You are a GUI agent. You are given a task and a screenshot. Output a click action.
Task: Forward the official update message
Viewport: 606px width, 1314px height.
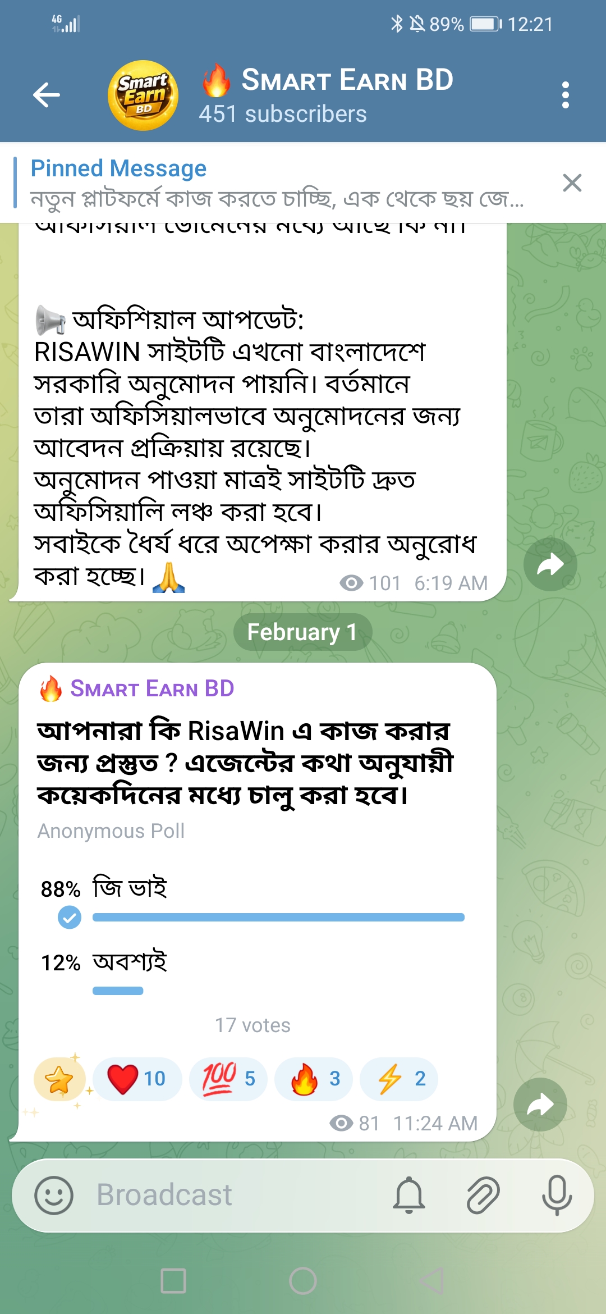click(550, 564)
